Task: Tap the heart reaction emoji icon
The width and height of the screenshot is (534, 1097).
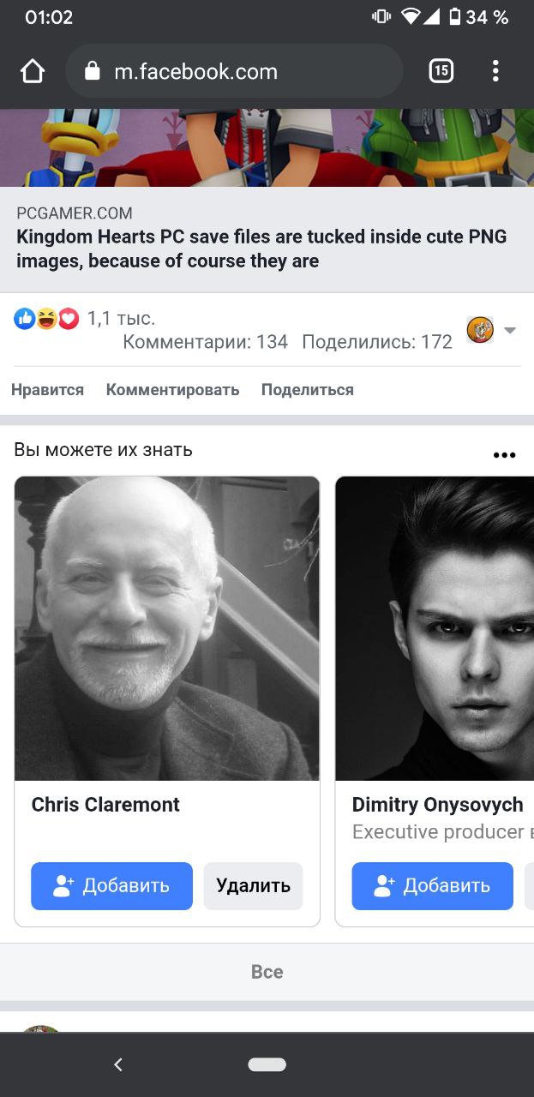Action: tap(69, 319)
